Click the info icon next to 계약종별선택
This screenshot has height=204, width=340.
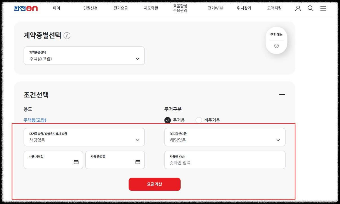pyautogui.click(x=67, y=35)
